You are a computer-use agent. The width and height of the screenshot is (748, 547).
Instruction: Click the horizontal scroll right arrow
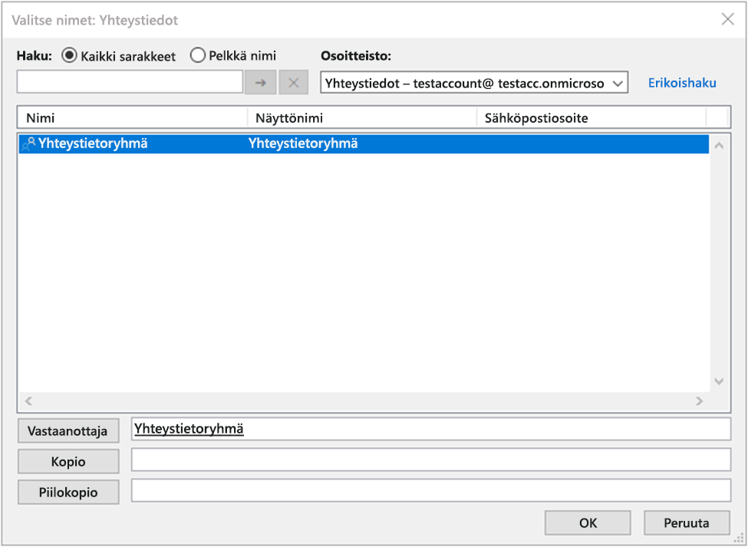pos(700,400)
